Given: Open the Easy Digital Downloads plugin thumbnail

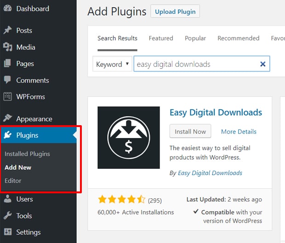Looking at the screenshot, I should (129, 138).
